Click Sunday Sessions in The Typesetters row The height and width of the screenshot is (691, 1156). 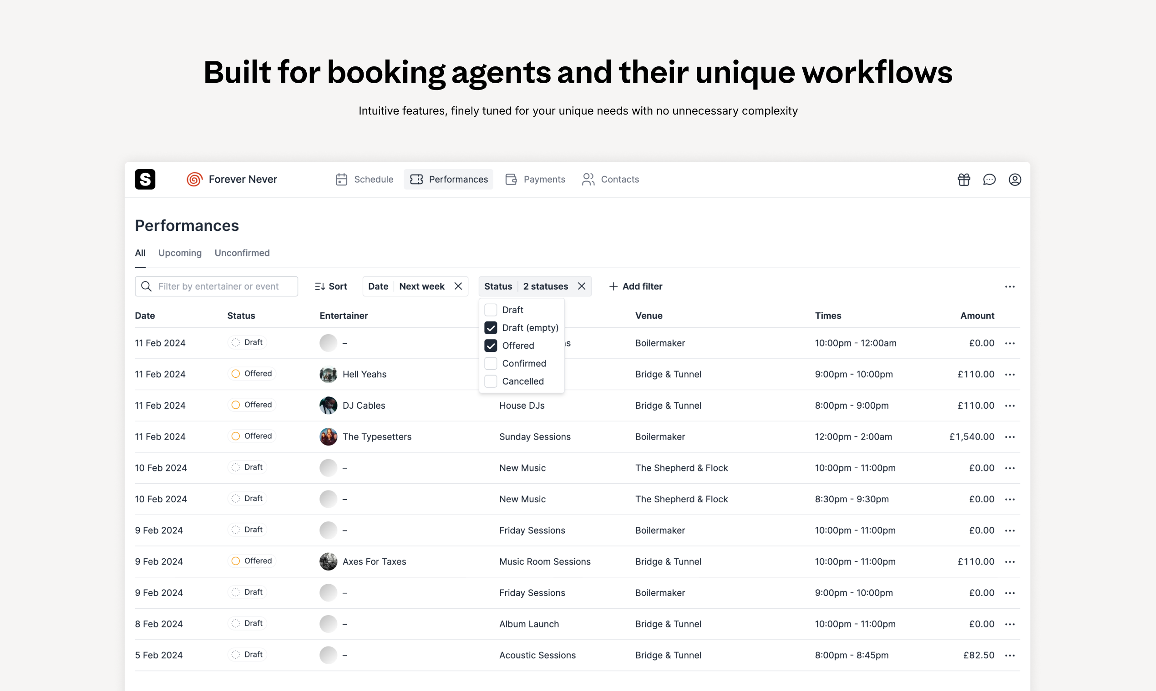click(535, 437)
